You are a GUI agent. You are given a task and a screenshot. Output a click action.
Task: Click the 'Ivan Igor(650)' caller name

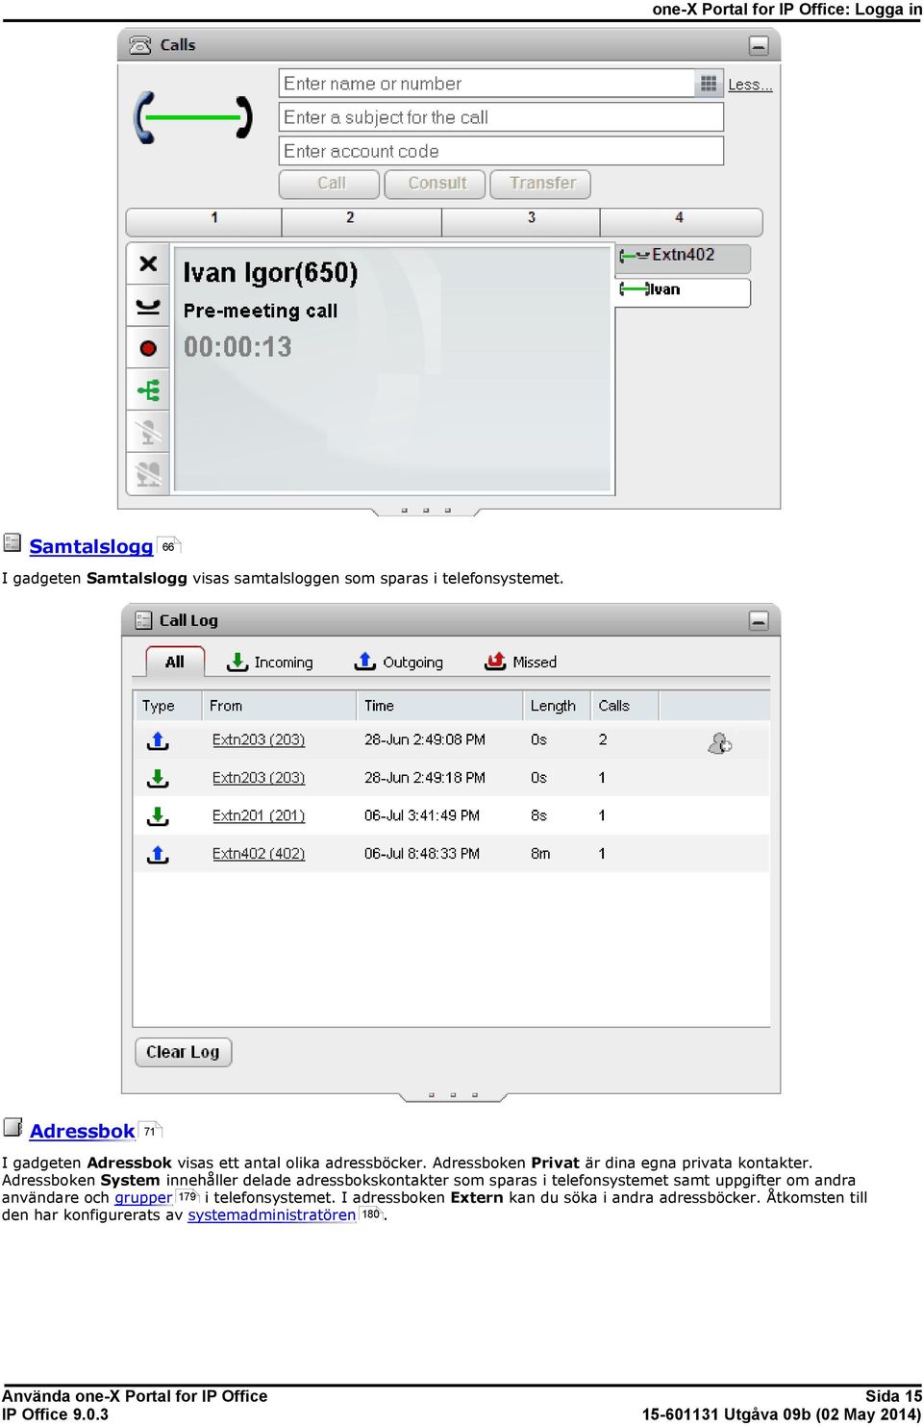pyautogui.click(x=270, y=273)
